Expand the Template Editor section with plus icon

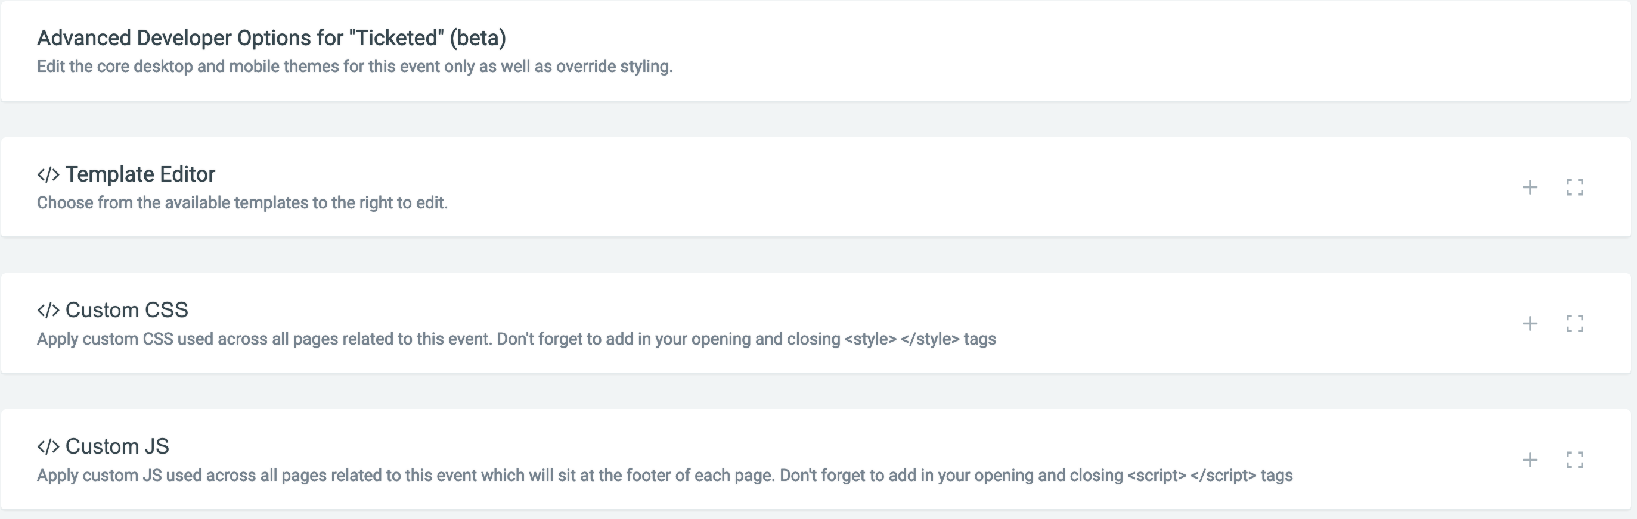tap(1530, 187)
